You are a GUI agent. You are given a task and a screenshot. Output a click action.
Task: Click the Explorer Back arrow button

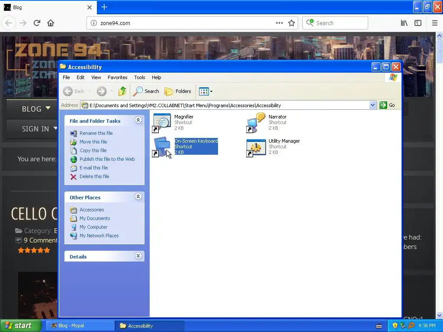68,91
